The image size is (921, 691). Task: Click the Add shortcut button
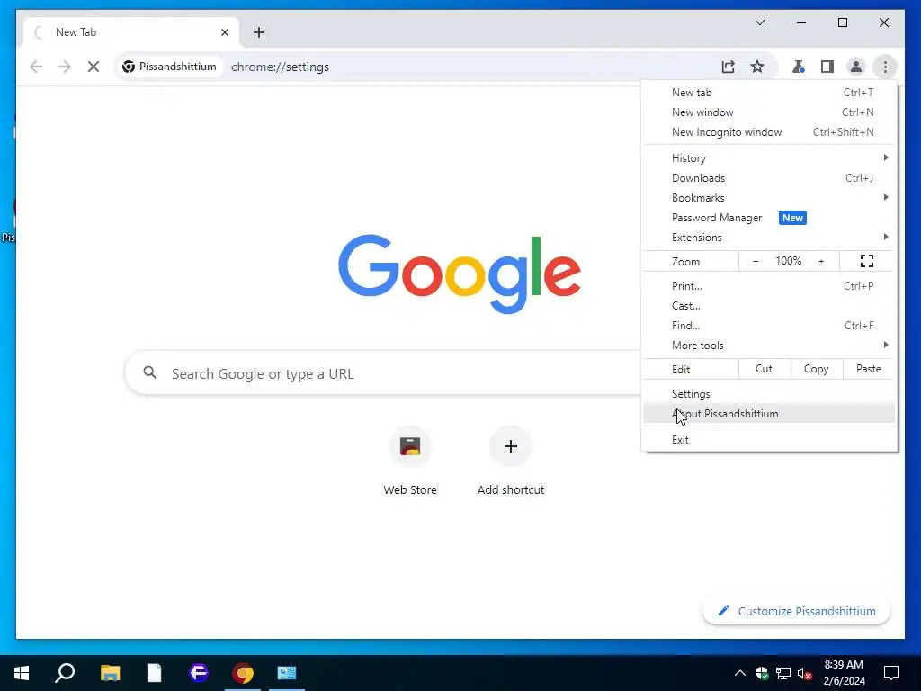point(511,461)
